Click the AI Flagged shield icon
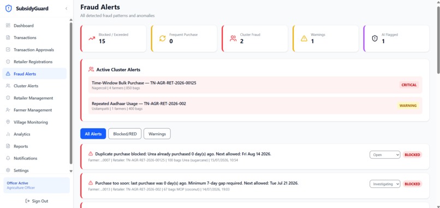440x208 pixels. pyautogui.click(x=374, y=38)
